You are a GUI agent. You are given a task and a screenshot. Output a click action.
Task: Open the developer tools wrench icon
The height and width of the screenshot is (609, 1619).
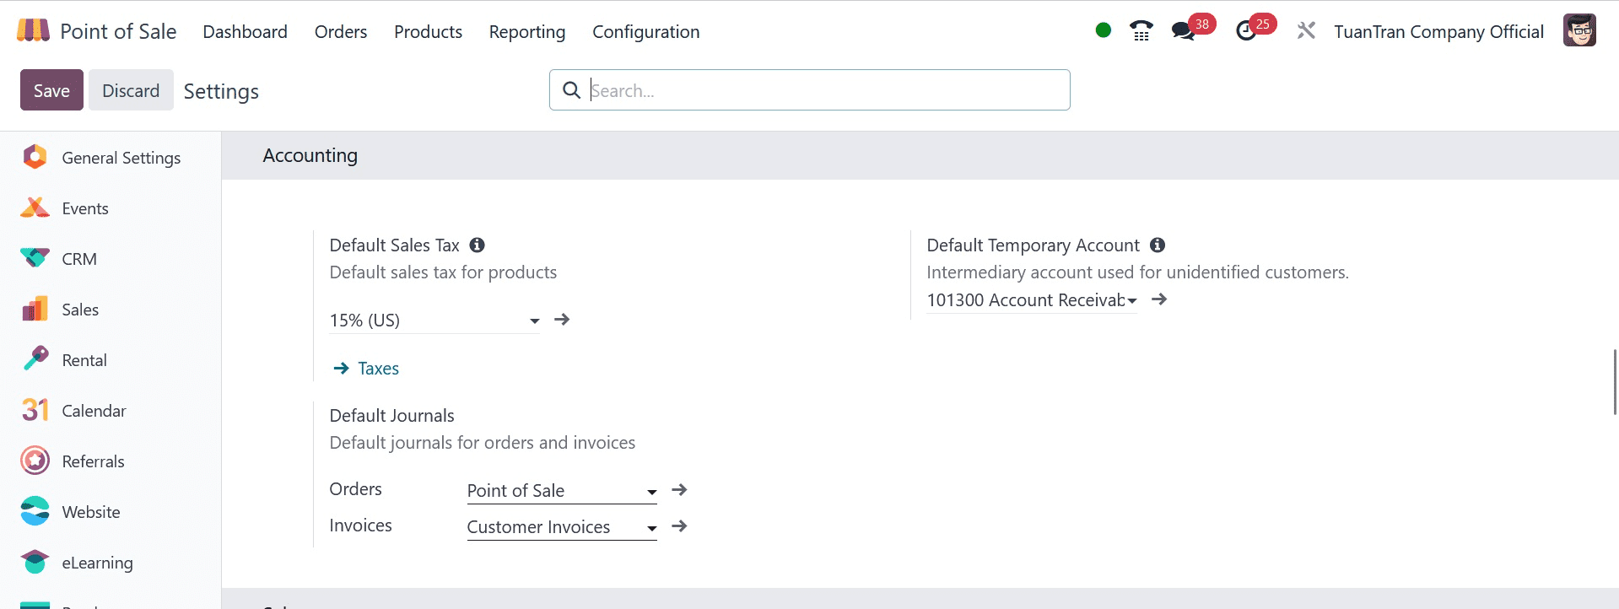[x=1306, y=31]
